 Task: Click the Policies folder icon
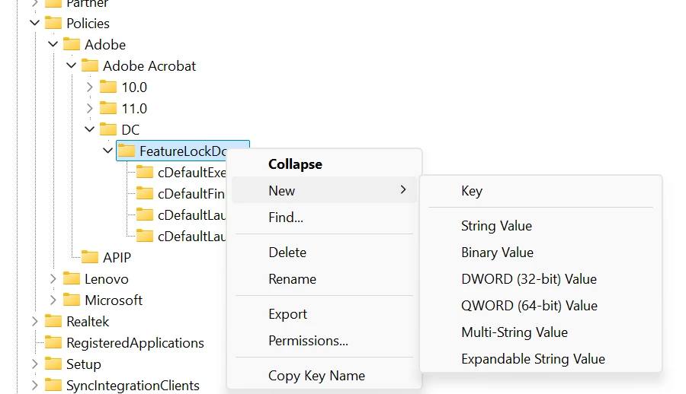coord(53,23)
